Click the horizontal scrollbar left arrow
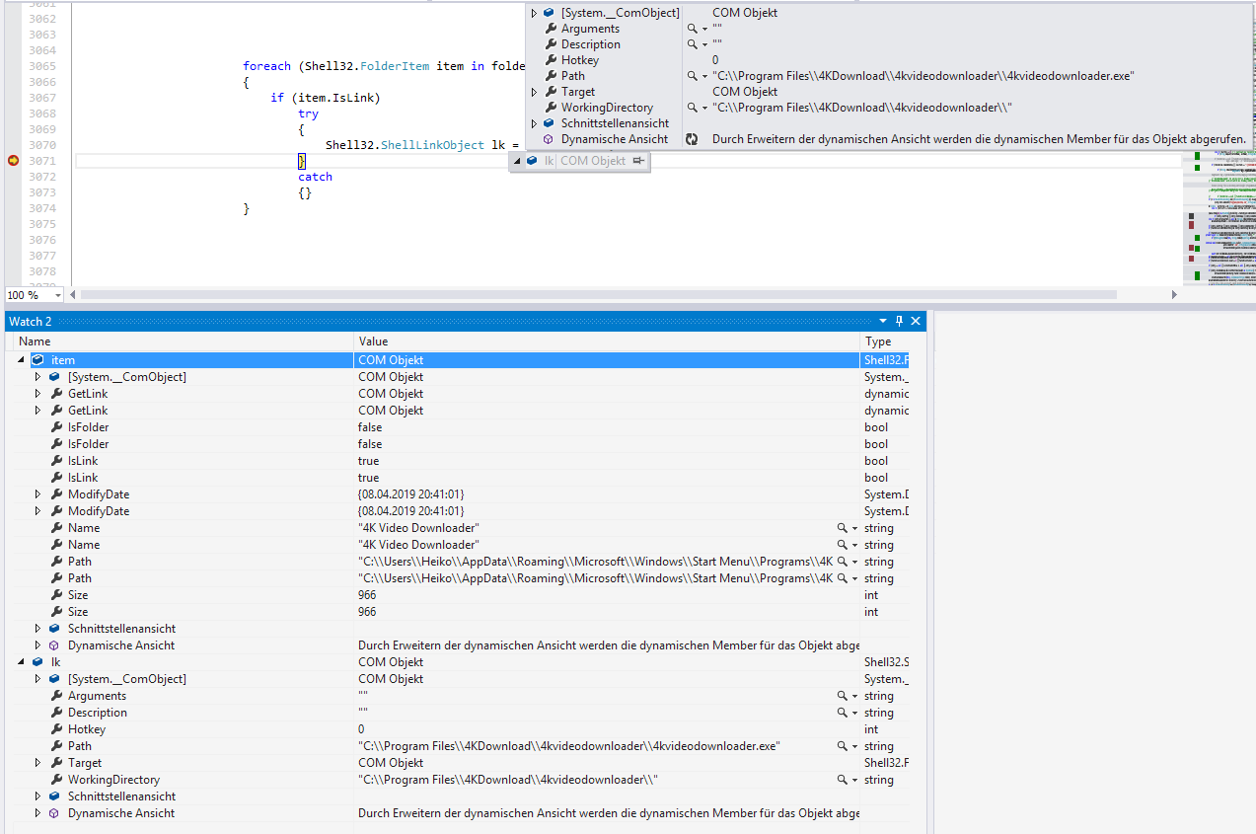 click(73, 295)
